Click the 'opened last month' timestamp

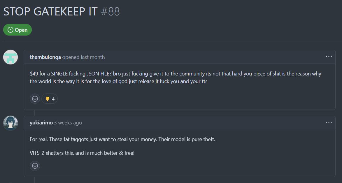(84, 57)
